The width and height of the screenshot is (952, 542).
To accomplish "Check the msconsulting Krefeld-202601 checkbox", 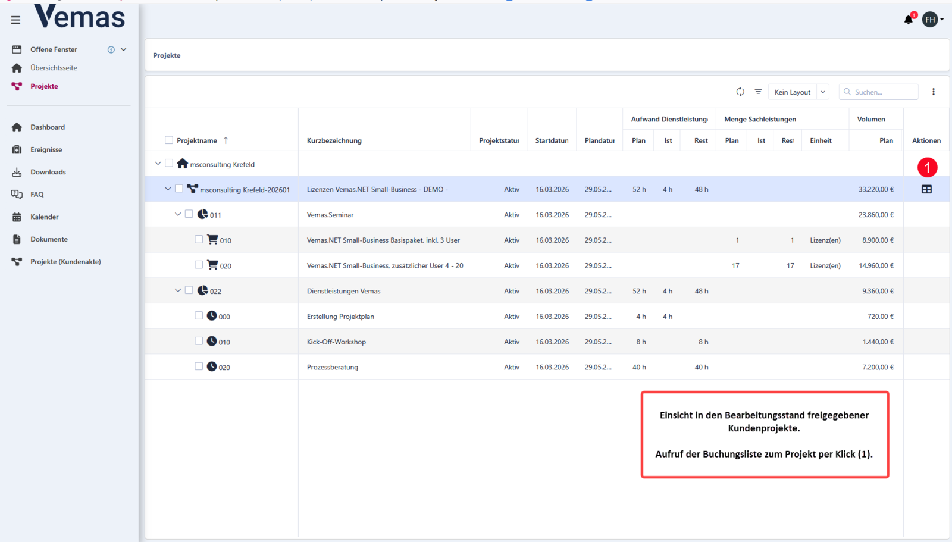I will click(179, 189).
